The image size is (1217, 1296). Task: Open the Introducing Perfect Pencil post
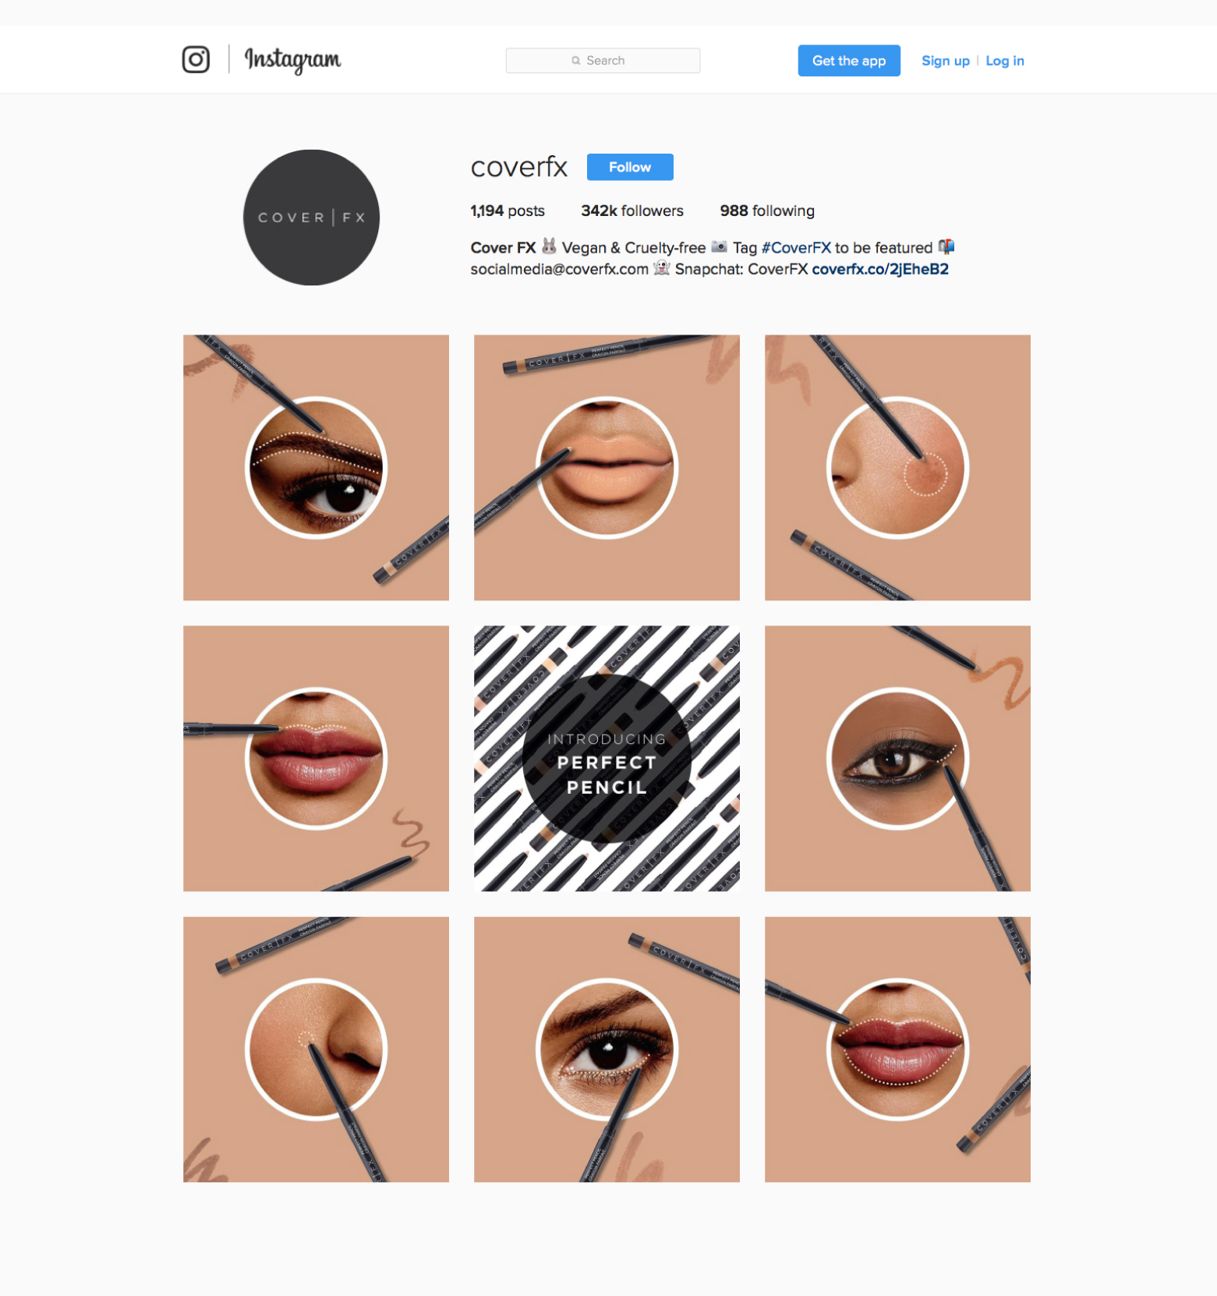click(x=607, y=759)
